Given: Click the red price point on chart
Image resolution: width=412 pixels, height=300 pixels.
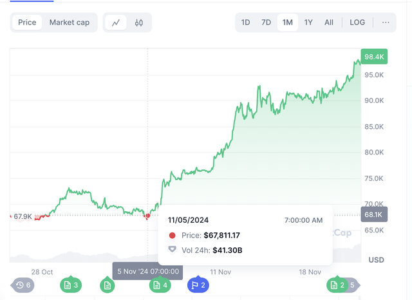Looking at the screenshot, I should tap(147, 216).
